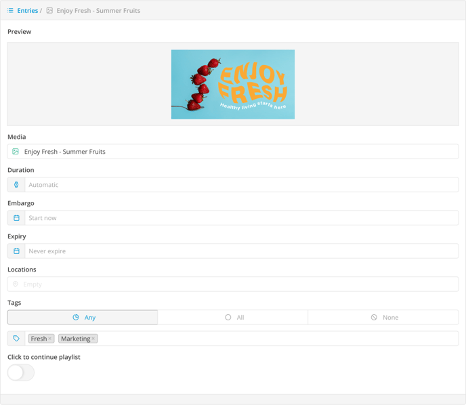Toggle Click to continue playlist switch
The width and height of the screenshot is (466, 405).
click(x=21, y=372)
